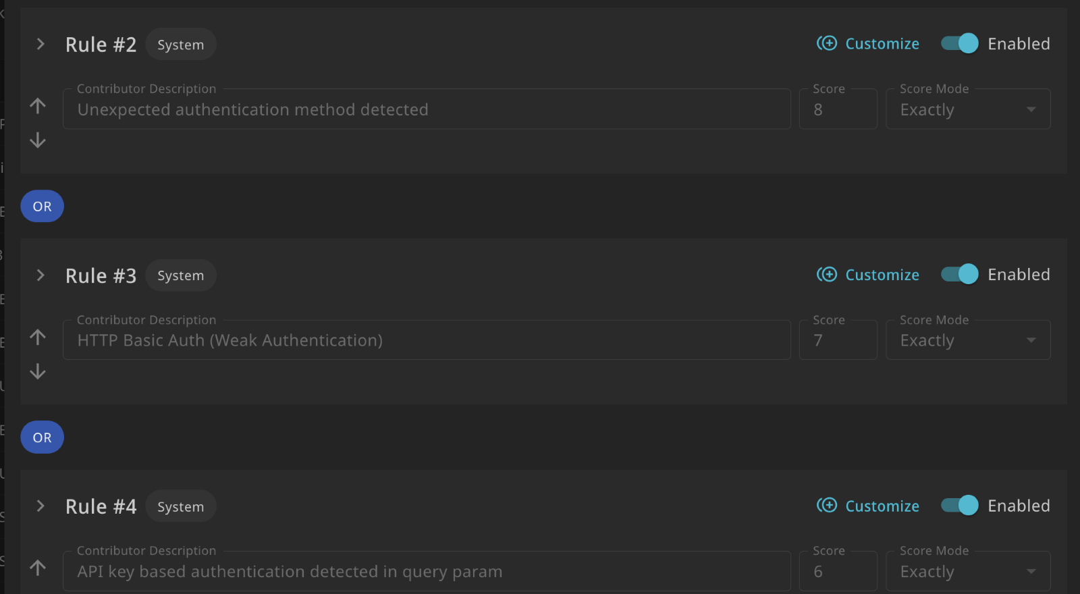Screen dimensions: 1080x594
Task: Move Rule #2 down with arrow icon
Action: (x=38, y=140)
